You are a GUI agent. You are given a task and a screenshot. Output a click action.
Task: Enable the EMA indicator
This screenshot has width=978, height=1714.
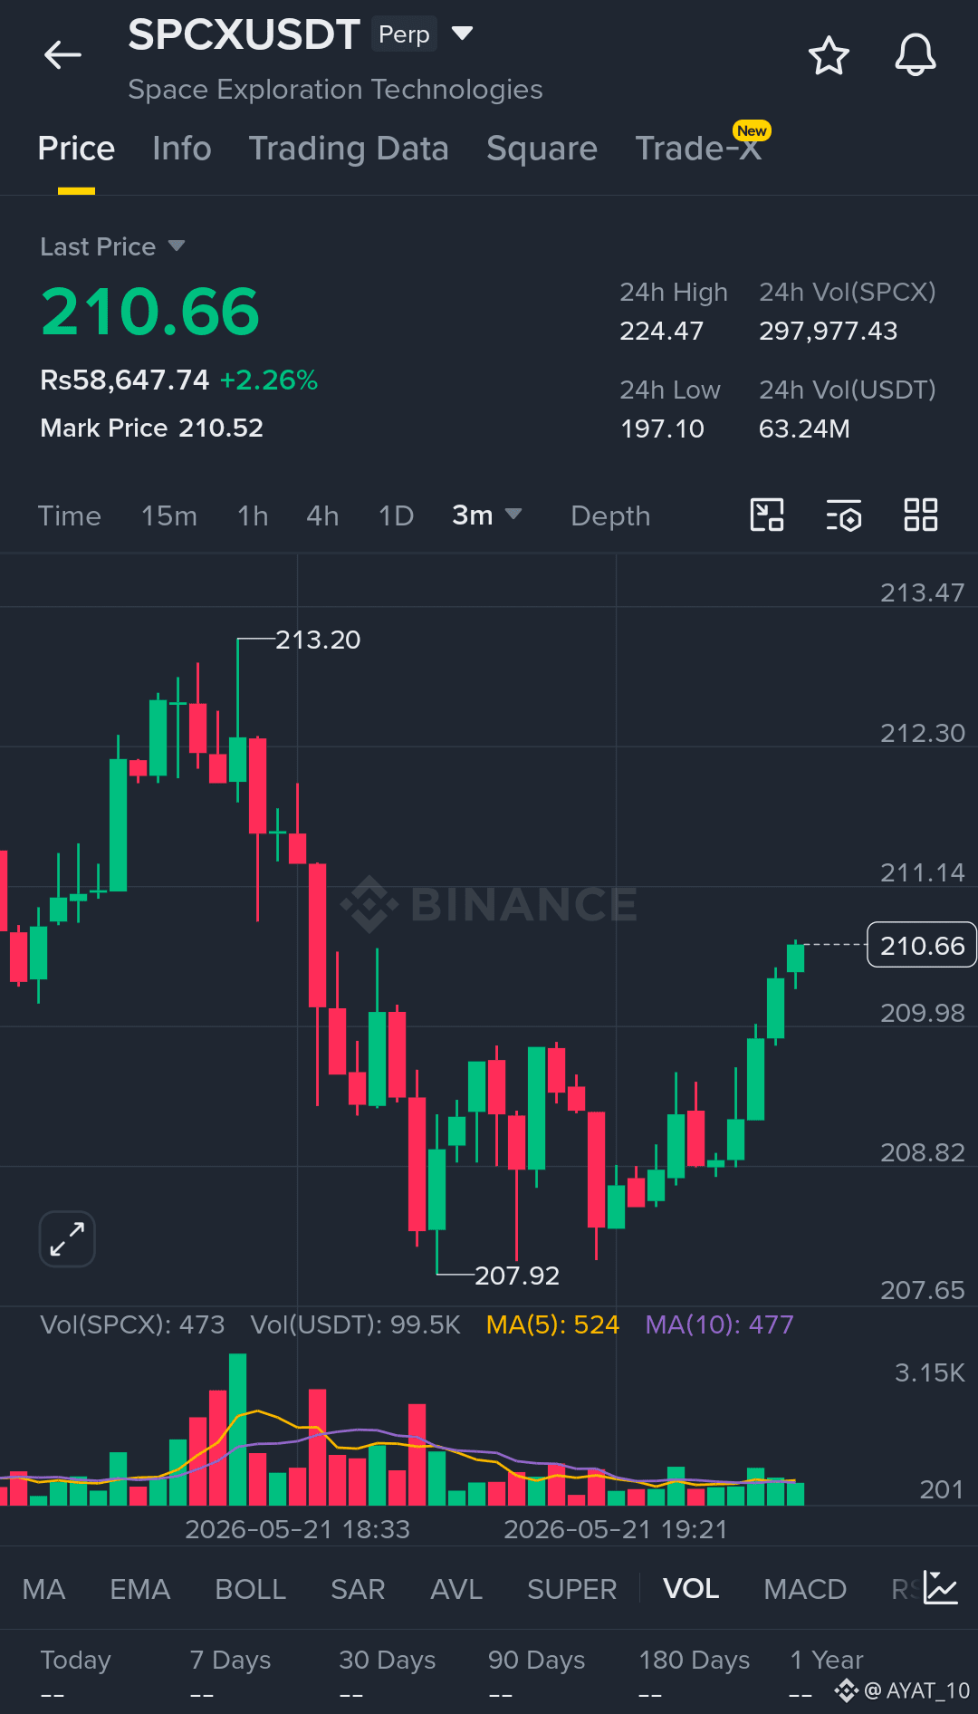click(x=140, y=1589)
